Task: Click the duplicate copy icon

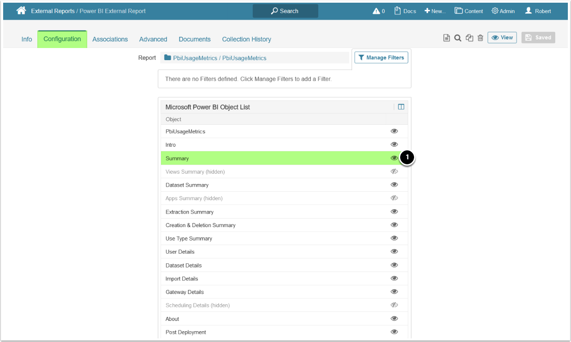Action: point(469,38)
